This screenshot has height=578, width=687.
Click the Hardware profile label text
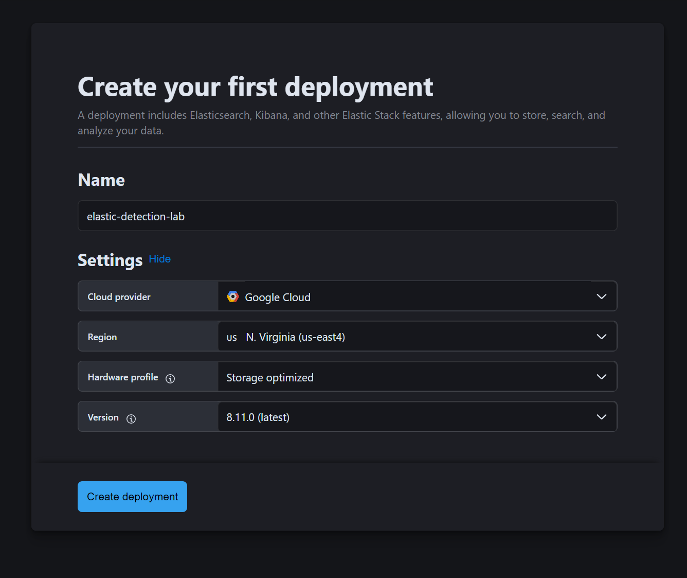click(123, 377)
